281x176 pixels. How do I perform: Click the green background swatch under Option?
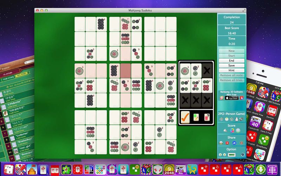point(231,155)
